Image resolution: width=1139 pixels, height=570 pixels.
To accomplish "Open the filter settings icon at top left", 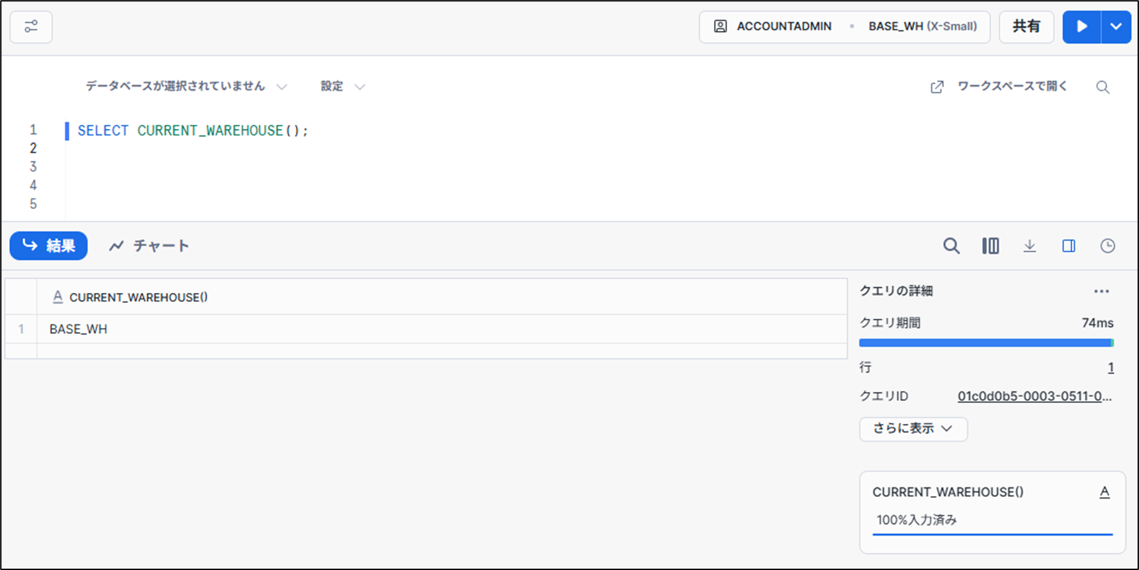I will [31, 27].
